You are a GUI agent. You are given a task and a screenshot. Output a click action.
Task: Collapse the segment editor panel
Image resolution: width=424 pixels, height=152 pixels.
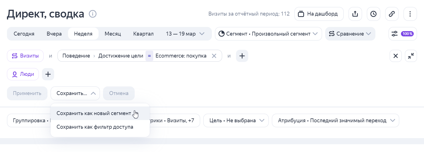(x=411, y=56)
